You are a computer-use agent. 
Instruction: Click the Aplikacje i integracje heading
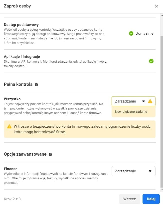tap(22, 57)
